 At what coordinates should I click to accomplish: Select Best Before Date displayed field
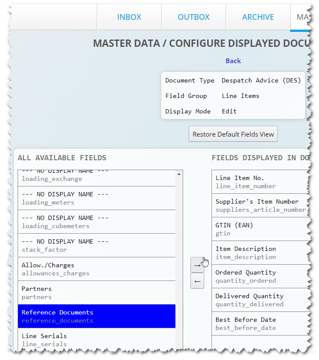click(261, 324)
